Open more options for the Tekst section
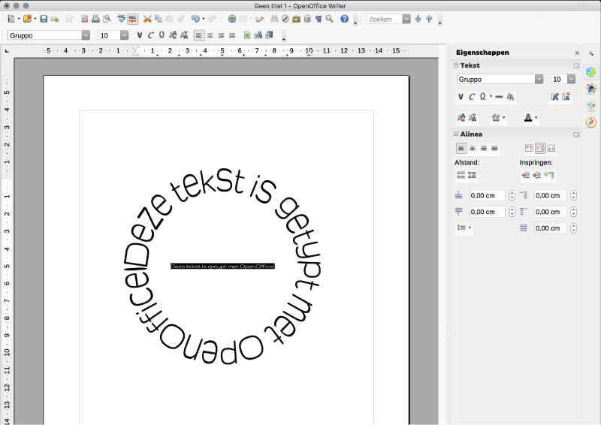The height and width of the screenshot is (425, 601). tap(576, 66)
